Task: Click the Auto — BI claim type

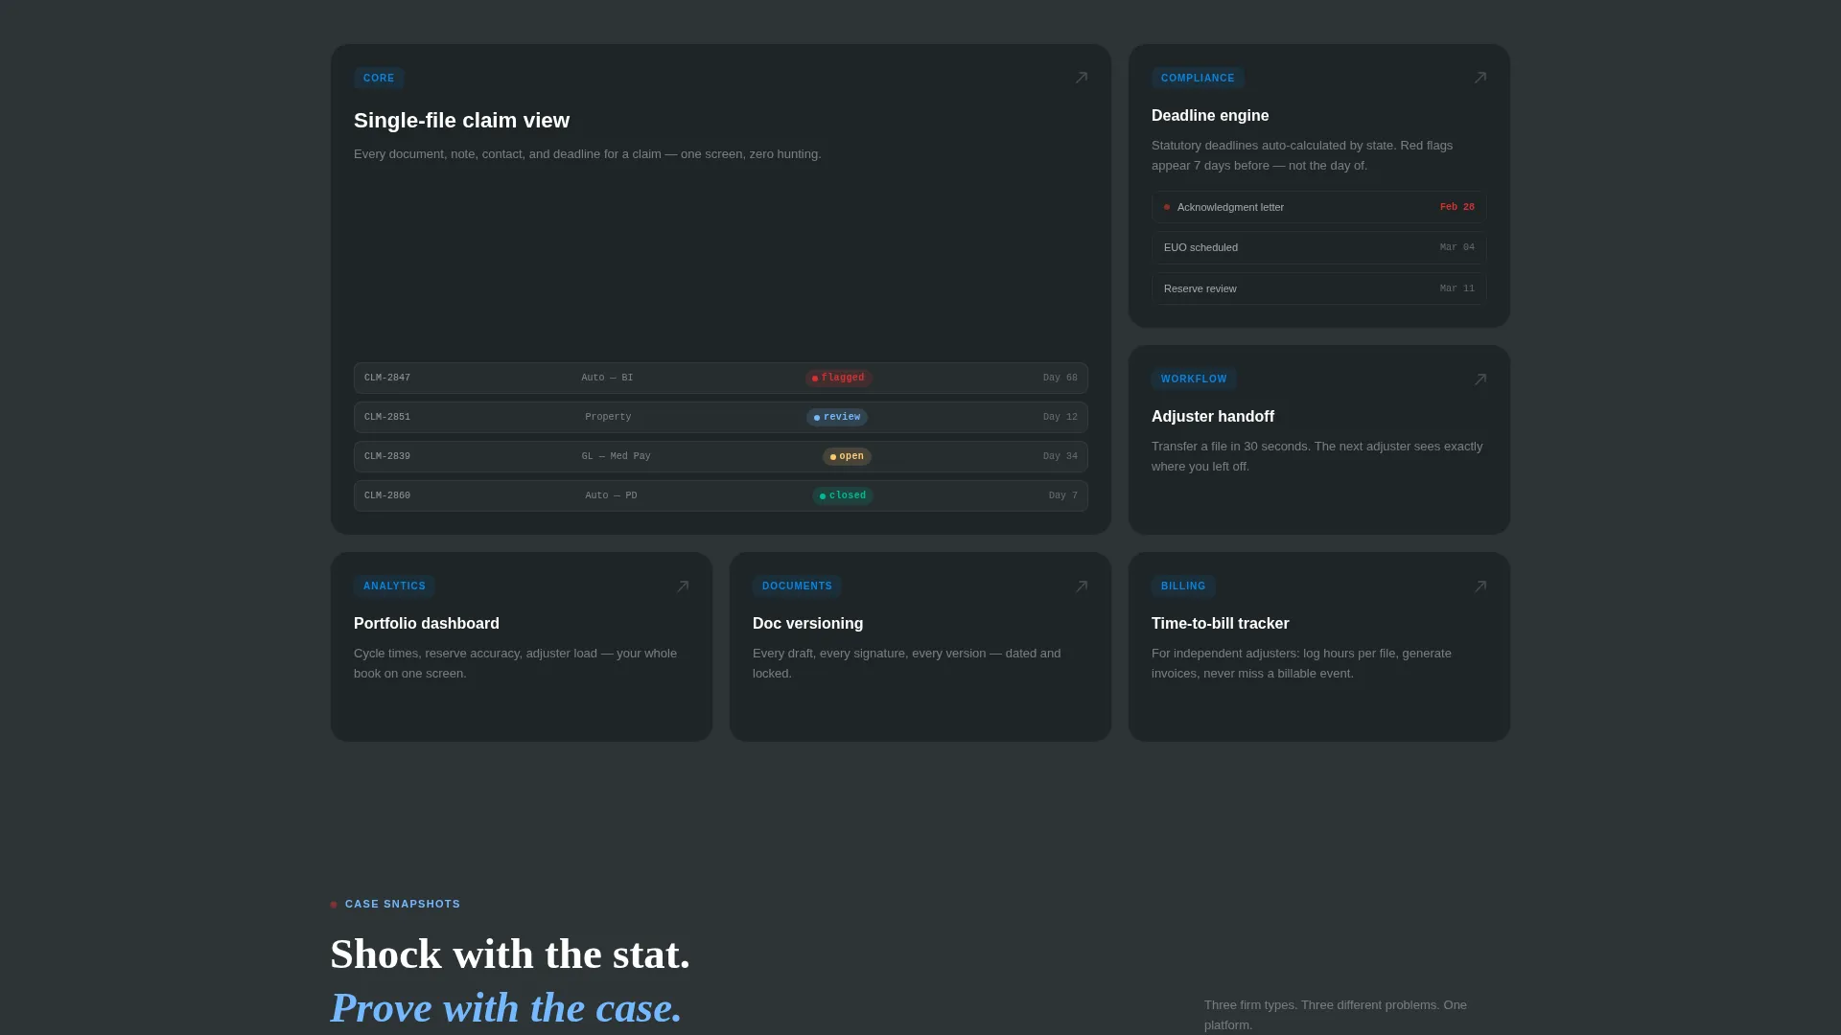Action: click(x=607, y=378)
